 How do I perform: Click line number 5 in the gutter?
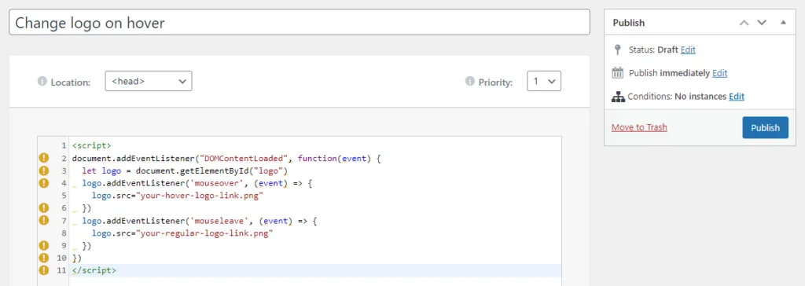[x=64, y=196]
